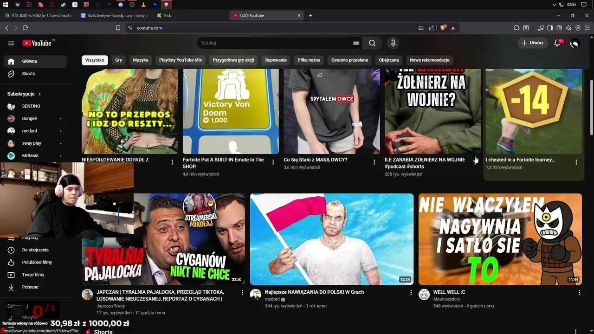Select the Rapowanie filter chip
The width and height of the screenshot is (594, 334).
(x=276, y=60)
